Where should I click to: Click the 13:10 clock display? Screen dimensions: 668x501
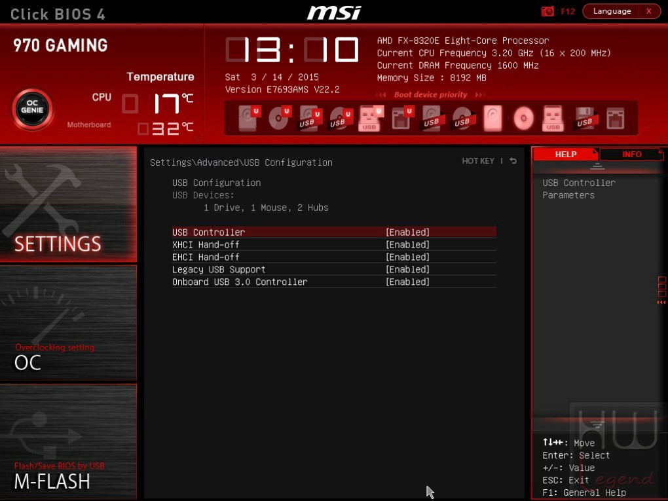click(x=292, y=49)
